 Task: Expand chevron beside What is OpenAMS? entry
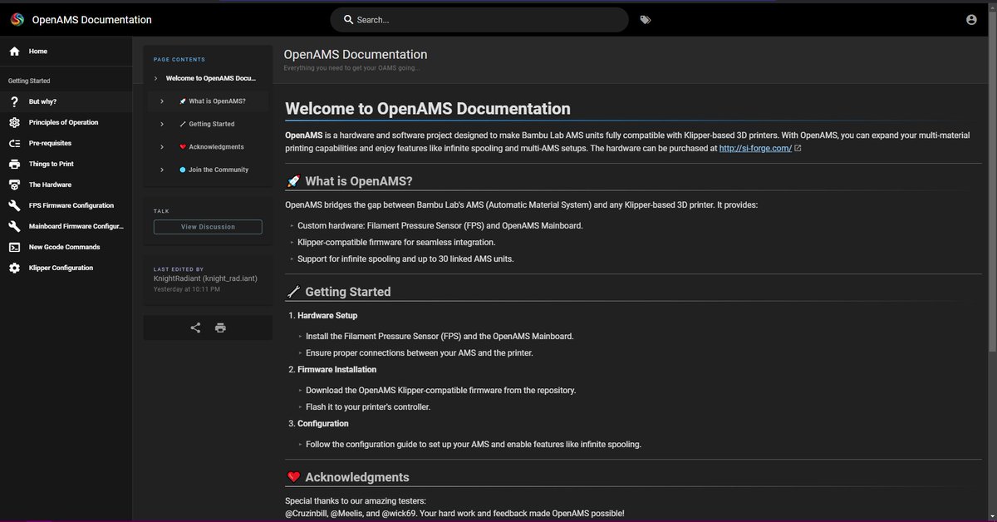pyautogui.click(x=162, y=101)
